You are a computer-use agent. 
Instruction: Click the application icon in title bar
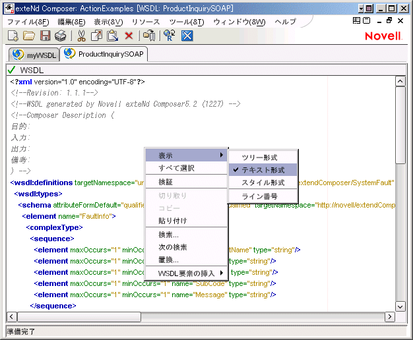(x=9, y=9)
